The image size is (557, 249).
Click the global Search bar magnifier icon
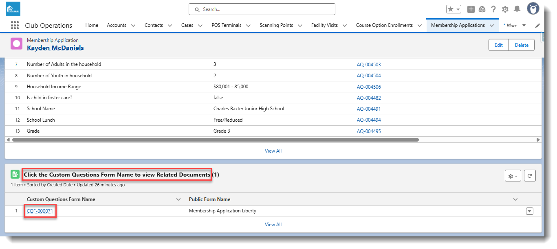click(197, 9)
